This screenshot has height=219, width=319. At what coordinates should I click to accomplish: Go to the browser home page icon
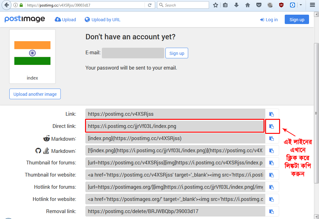click(248, 5)
